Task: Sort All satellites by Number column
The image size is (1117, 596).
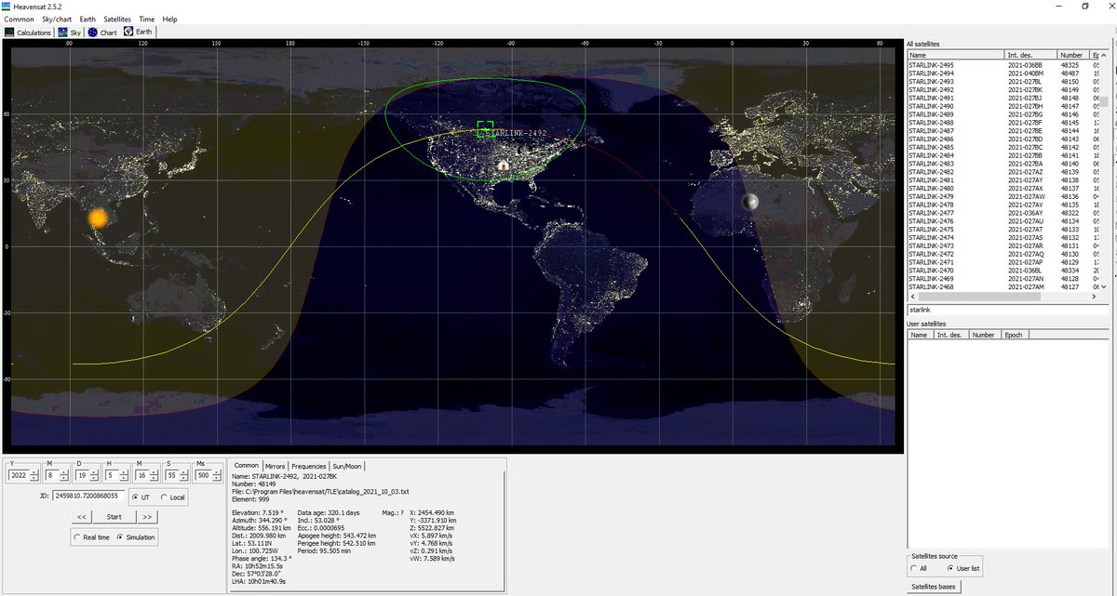Action: 1073,55
